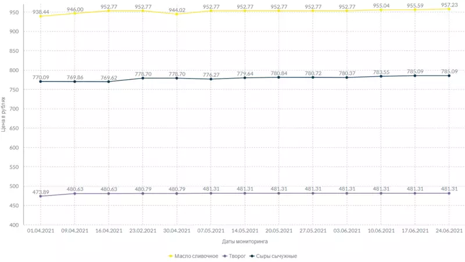Click the Цена в рублях y-axis title
This screenshot has height=262, width=465.
4,113
